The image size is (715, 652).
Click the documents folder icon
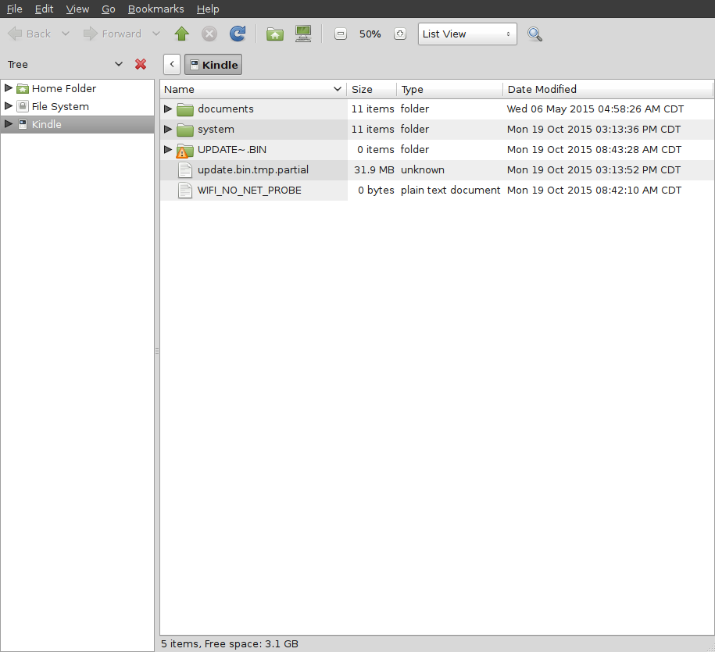[185, 109]
